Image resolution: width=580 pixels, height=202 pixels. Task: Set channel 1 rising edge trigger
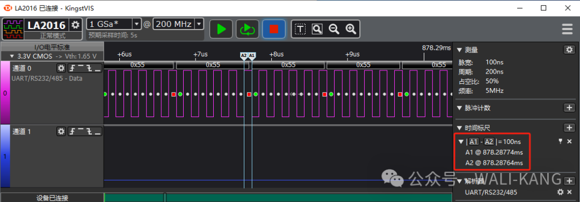(x=72, y=131)
